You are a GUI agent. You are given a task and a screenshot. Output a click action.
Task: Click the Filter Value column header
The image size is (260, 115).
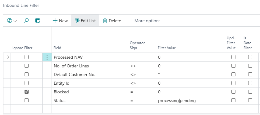(167, 48)
